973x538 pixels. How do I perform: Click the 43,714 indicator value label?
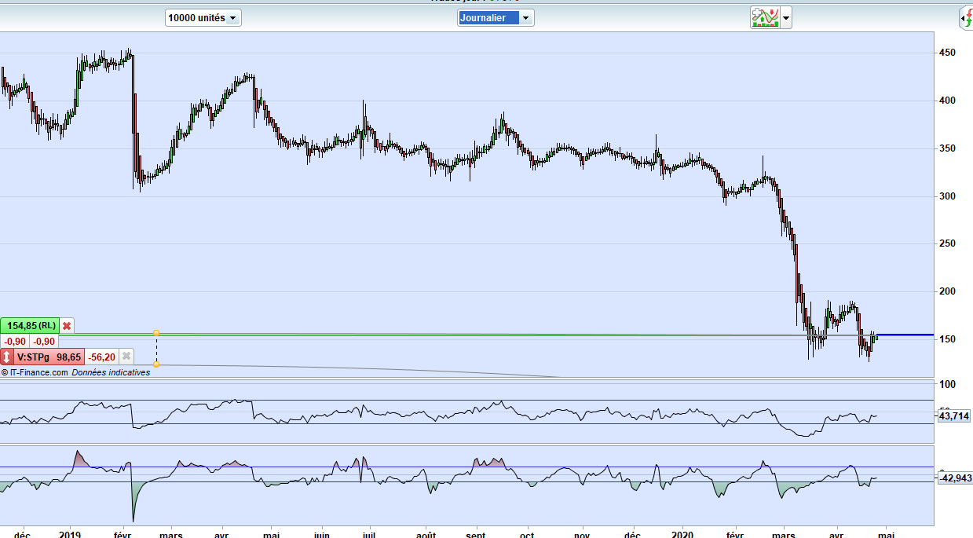[954, 416]
